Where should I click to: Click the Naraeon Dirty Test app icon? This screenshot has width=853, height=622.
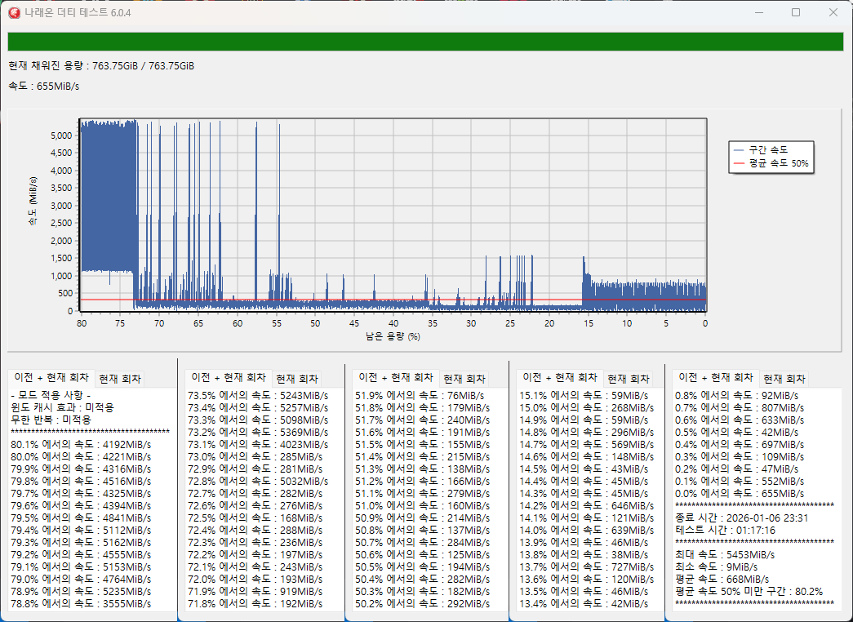click(x=13, y=12)
